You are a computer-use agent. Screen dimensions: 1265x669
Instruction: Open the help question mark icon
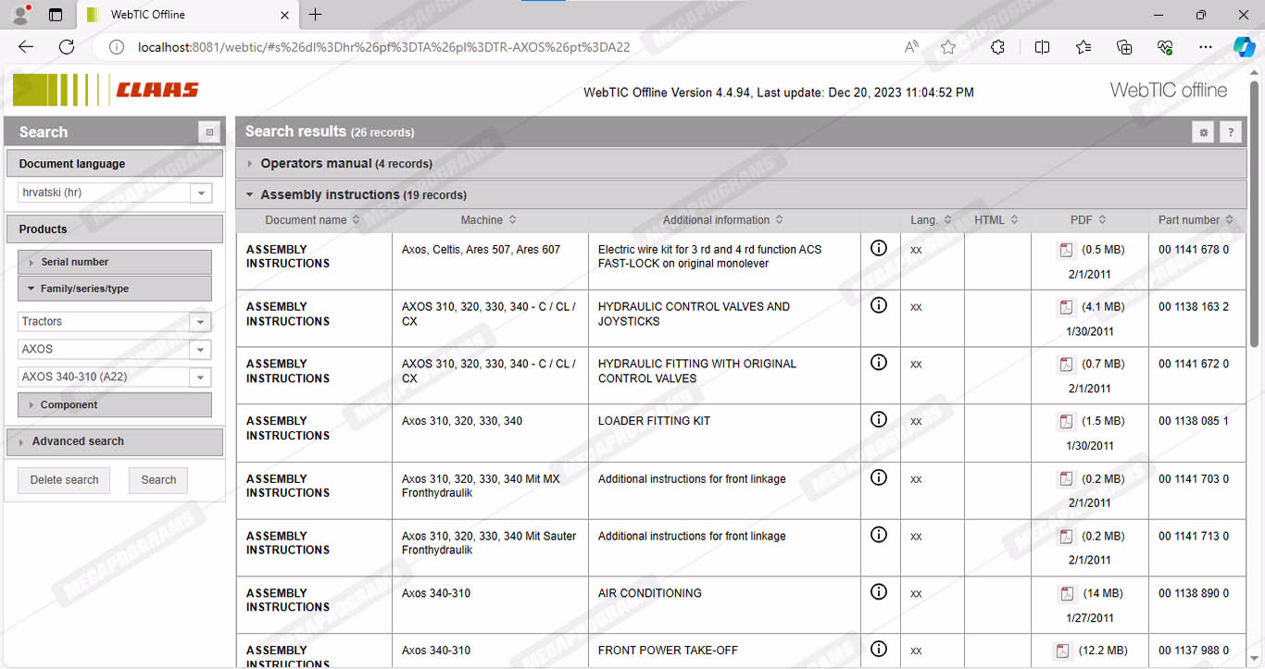click(1230, 132)
